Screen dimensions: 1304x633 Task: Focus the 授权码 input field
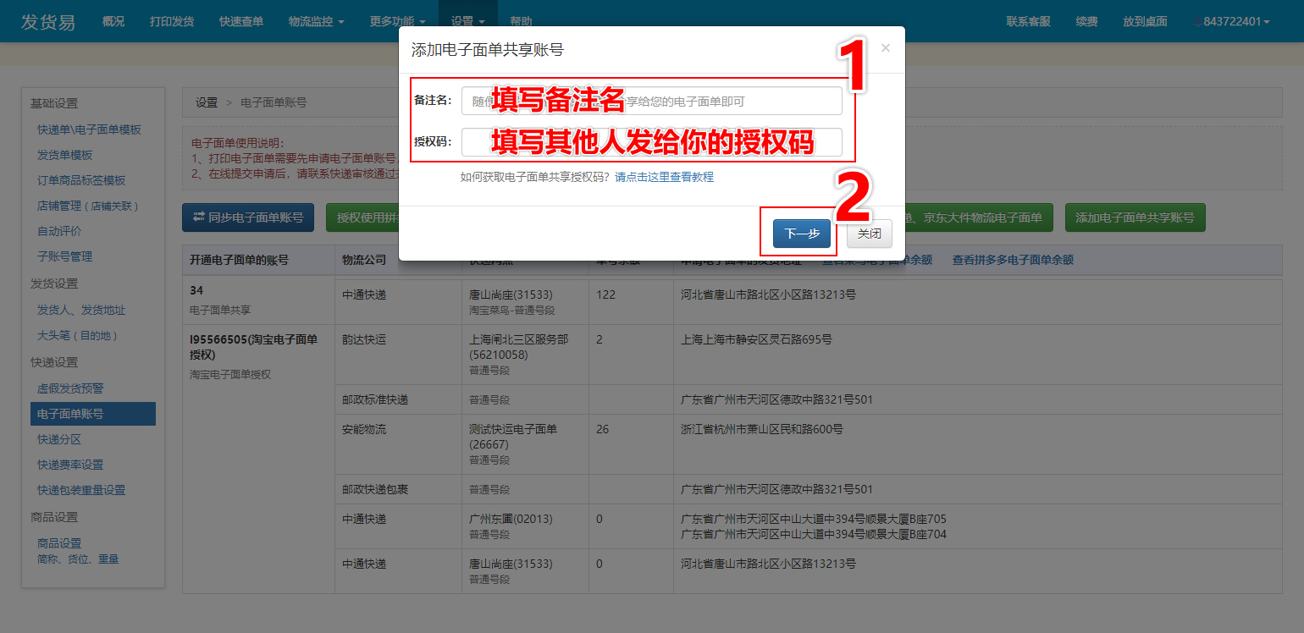(652, 142)
